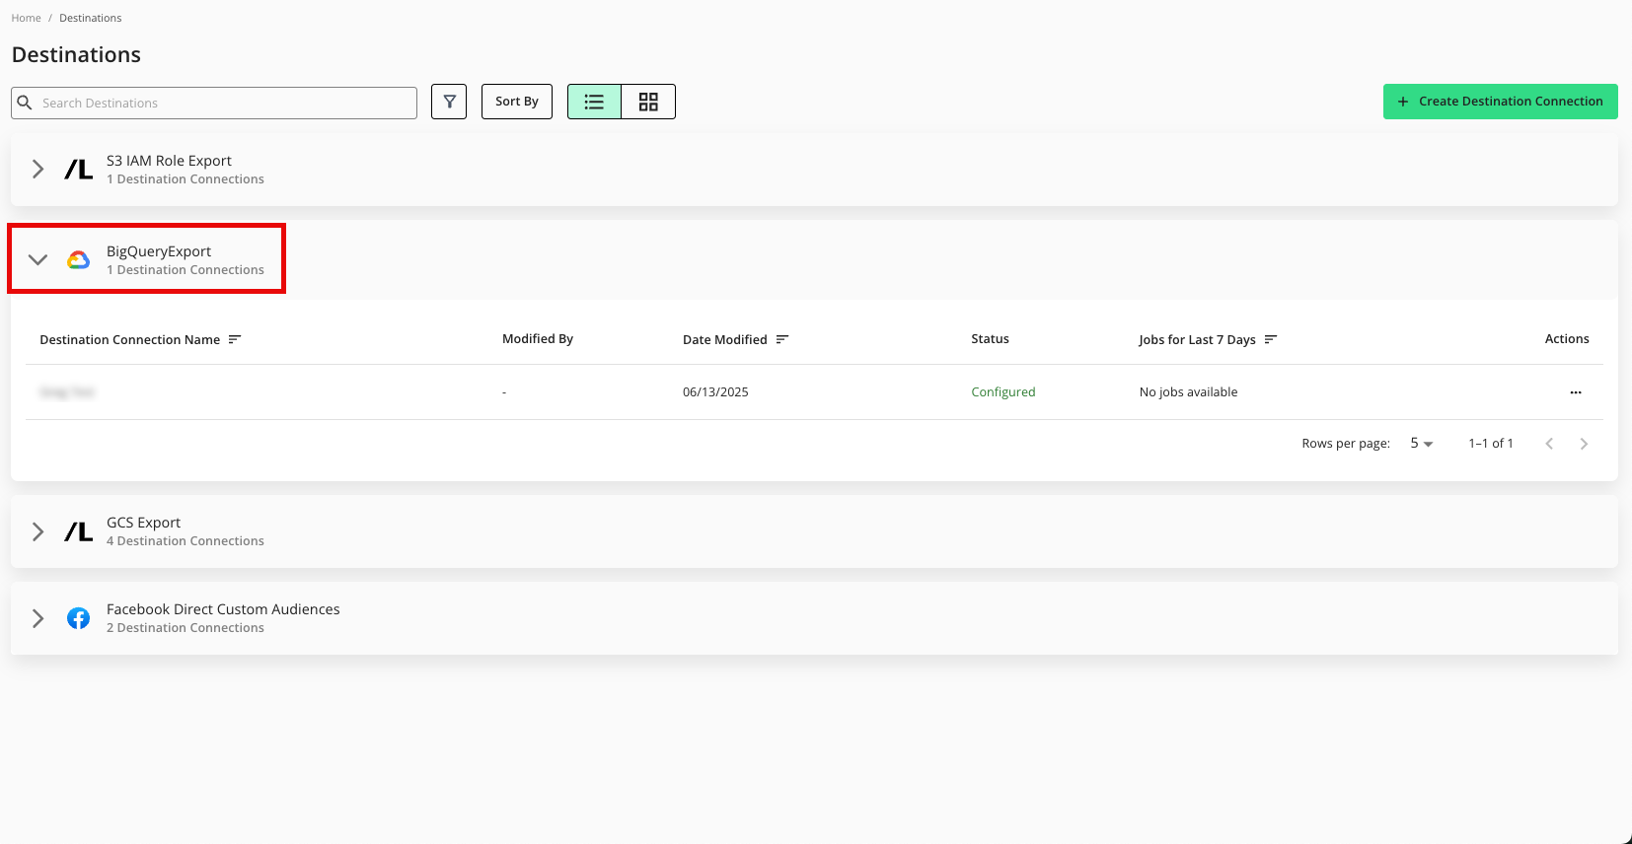Switch to grid view
The width and height of the screenshot is (1632, 844).
coord(648,102)
